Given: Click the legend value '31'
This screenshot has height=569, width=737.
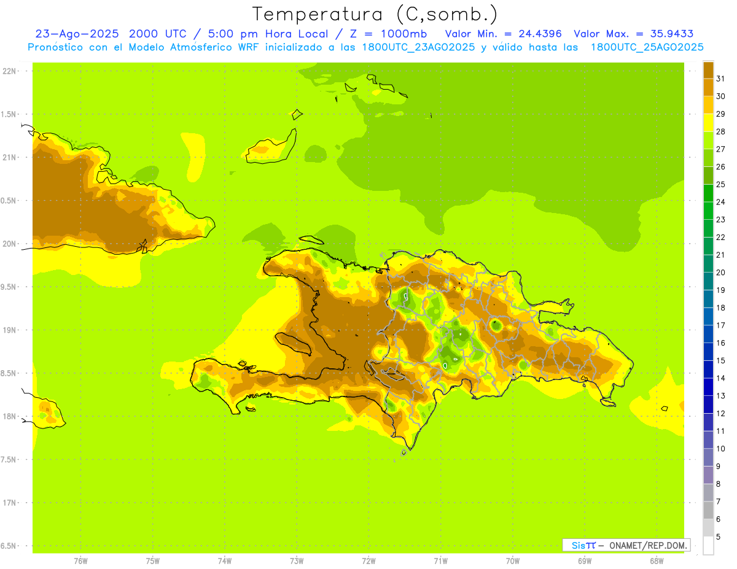Looking at the screenshot, I should pyautogui.click(x=721, y=78).
